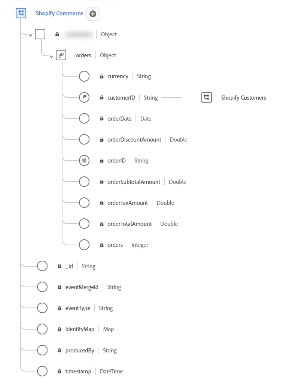Click the lock icon next to orderID
283x385 pixels.
point(101,161)
